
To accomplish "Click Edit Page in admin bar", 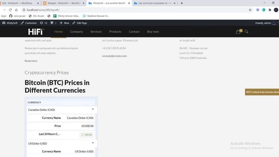I will tap(80, 23).
